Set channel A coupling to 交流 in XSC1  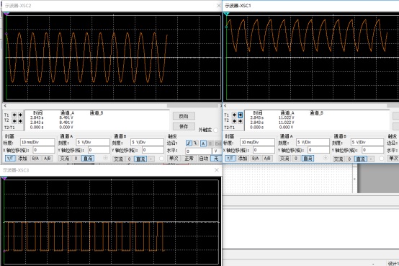(x=284, y=158)
